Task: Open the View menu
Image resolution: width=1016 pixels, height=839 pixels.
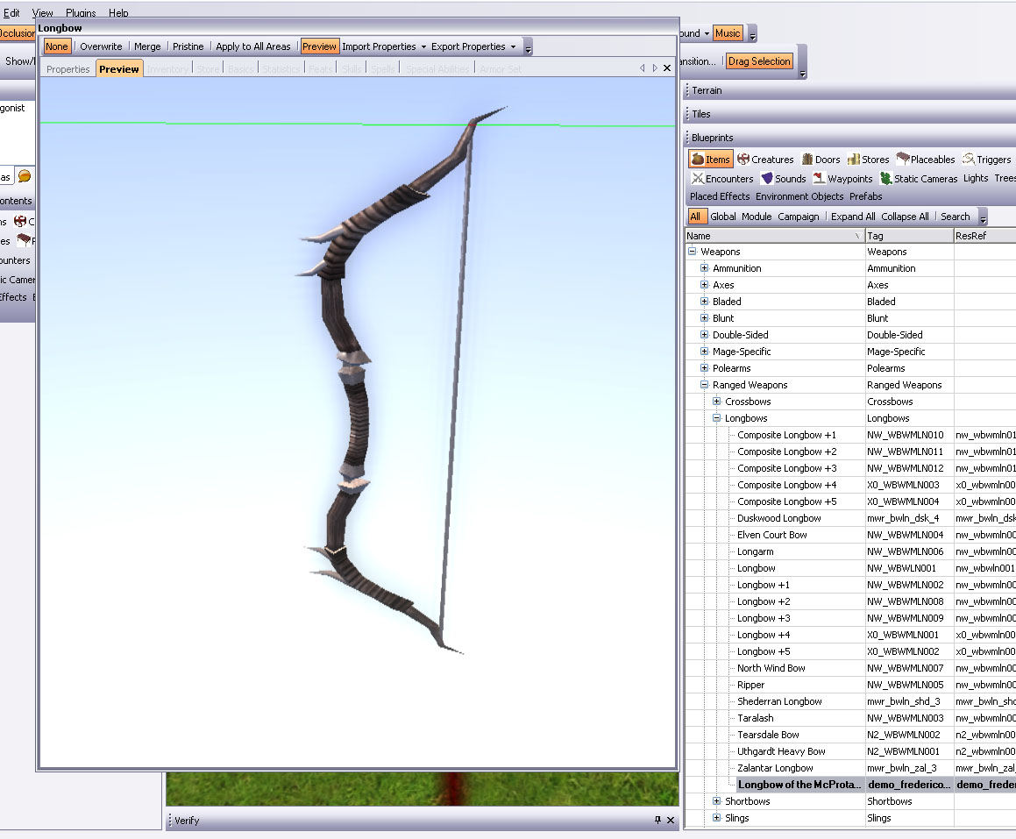Action: pos(43,12)
